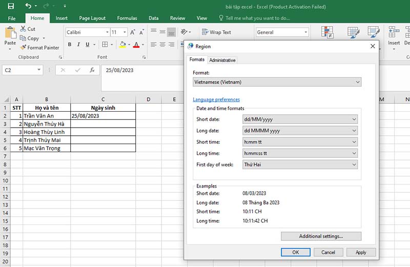Image resolution: width=410 pixels, height=267 pixels.
Task: Toggle Italic formatting
Action: (x=78, y=45)
